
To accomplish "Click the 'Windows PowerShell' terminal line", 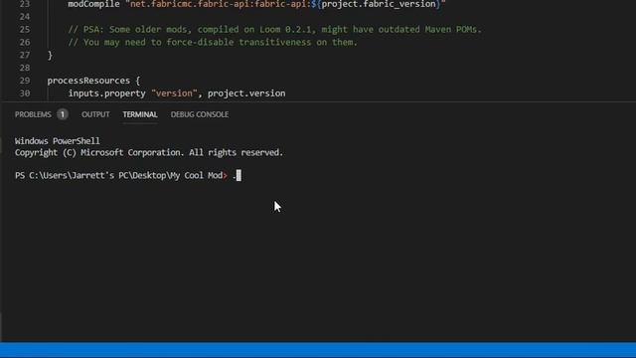I will pos(58,141).
